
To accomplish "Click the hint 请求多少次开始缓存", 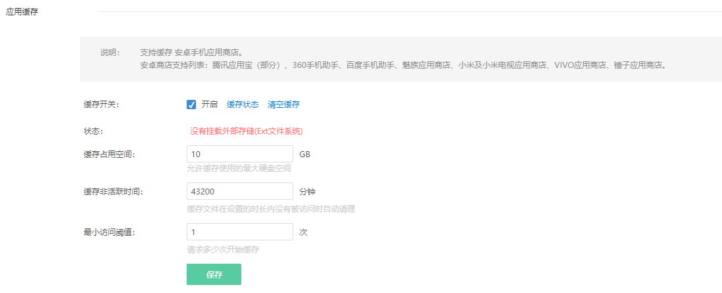I will tap(223, 250).
